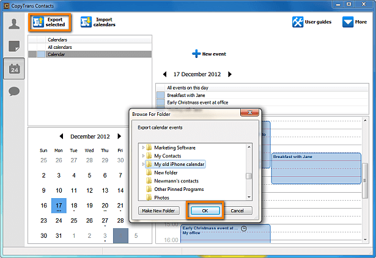Toggle the checkbox for Breakfast with Jane event
Image resolution: width=376 pixels, height=258 pixels.
[160, 95]
